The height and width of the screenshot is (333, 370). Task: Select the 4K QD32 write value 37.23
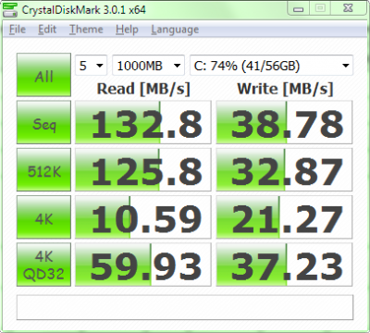click(284, 265)
